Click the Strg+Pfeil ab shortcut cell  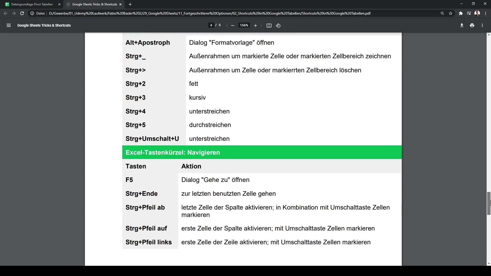tap(150, 211)
